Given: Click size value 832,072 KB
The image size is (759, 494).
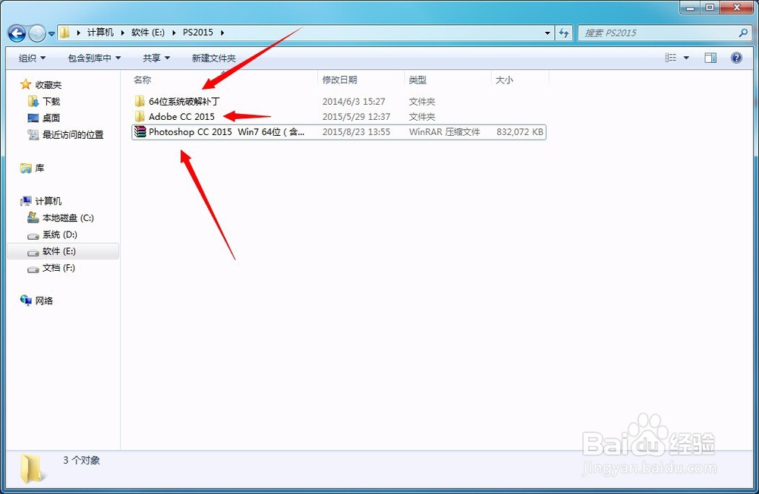Looking at the screenshot, I should tap(519, 131).
